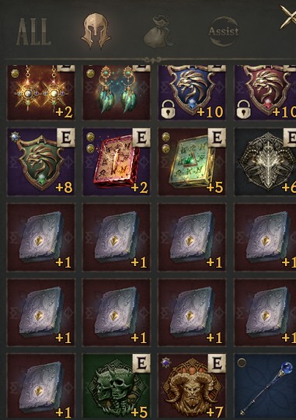
Task: Select the first gray book in third row
Action: [x=41, y=237]
